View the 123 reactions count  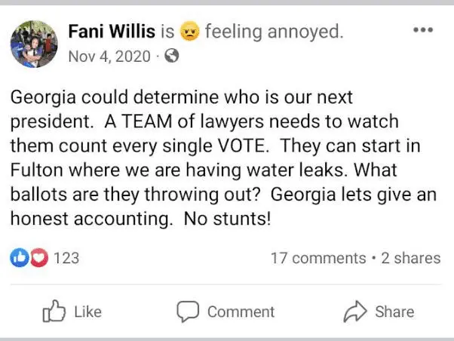(x=66, y=258)
